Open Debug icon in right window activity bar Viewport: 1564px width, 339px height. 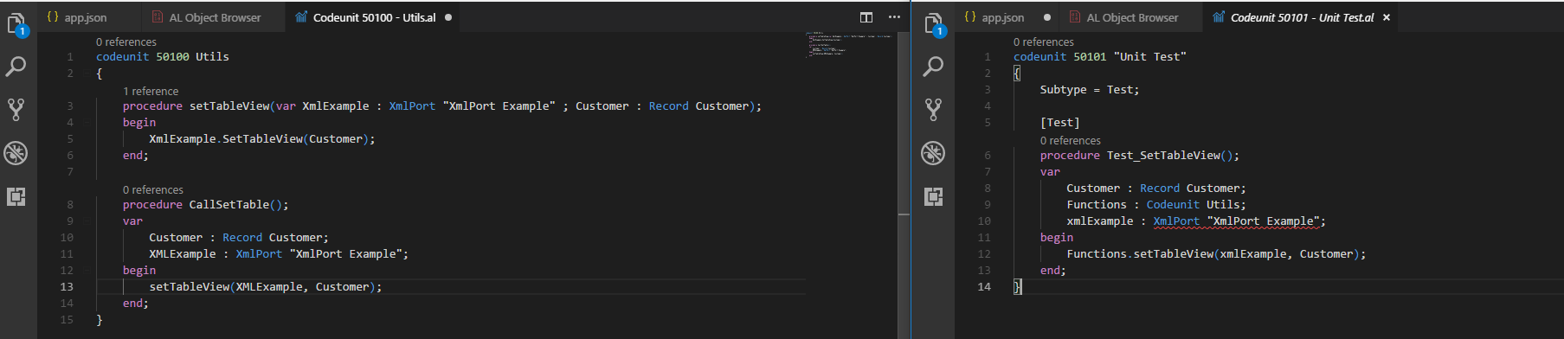(x=934, y=153)
